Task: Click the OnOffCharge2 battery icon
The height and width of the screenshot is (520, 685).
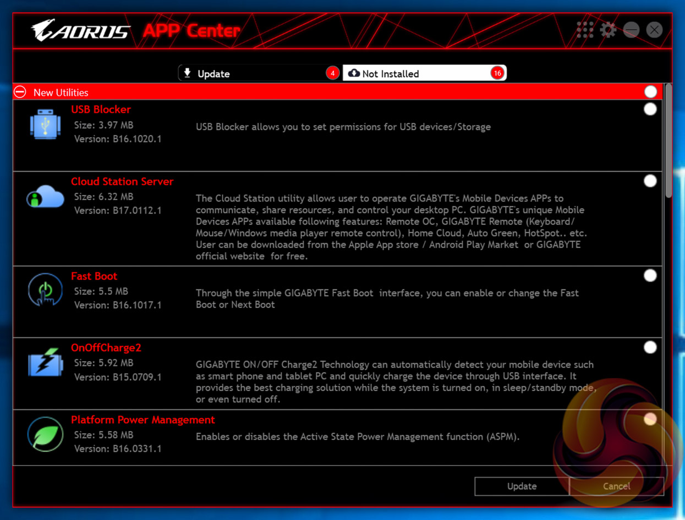Action: [x=46, y=362]
